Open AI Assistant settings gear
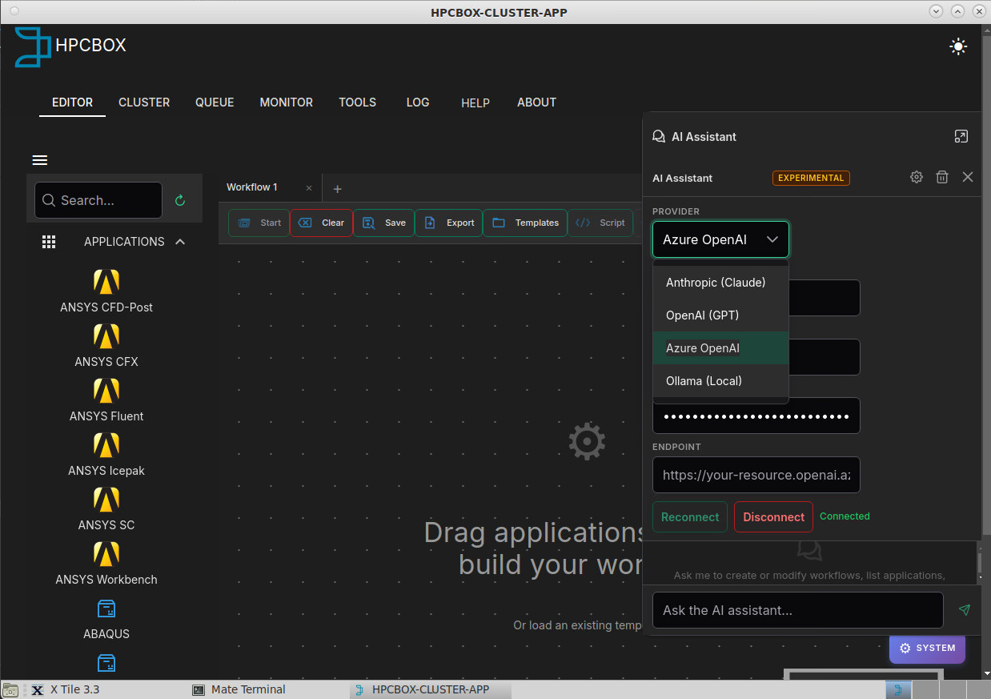The height and width of the screenshot is (699, 991). (x=917, y=177)
